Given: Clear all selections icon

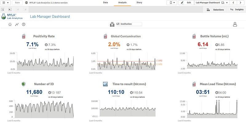Looking at the screenshot, I should click(25, 9).
